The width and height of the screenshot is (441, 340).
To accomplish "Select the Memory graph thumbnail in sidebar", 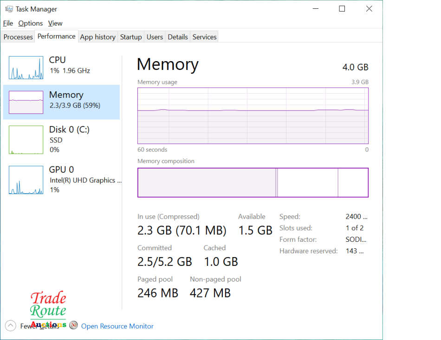I will tap(26, 102).
